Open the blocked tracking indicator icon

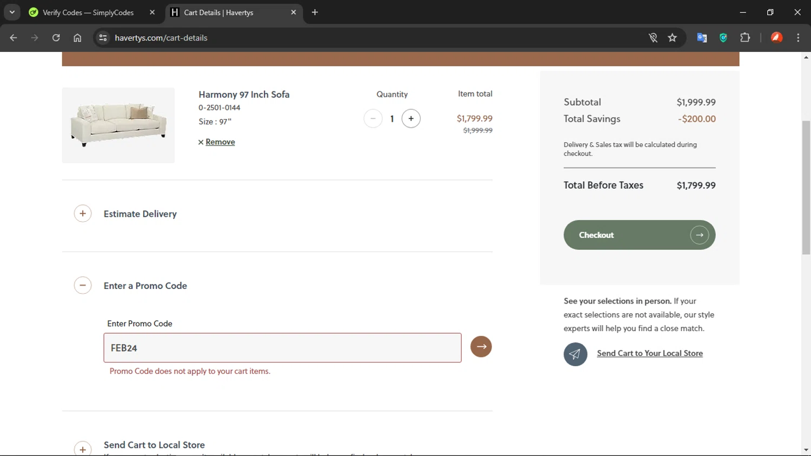(x=653, y=38)
